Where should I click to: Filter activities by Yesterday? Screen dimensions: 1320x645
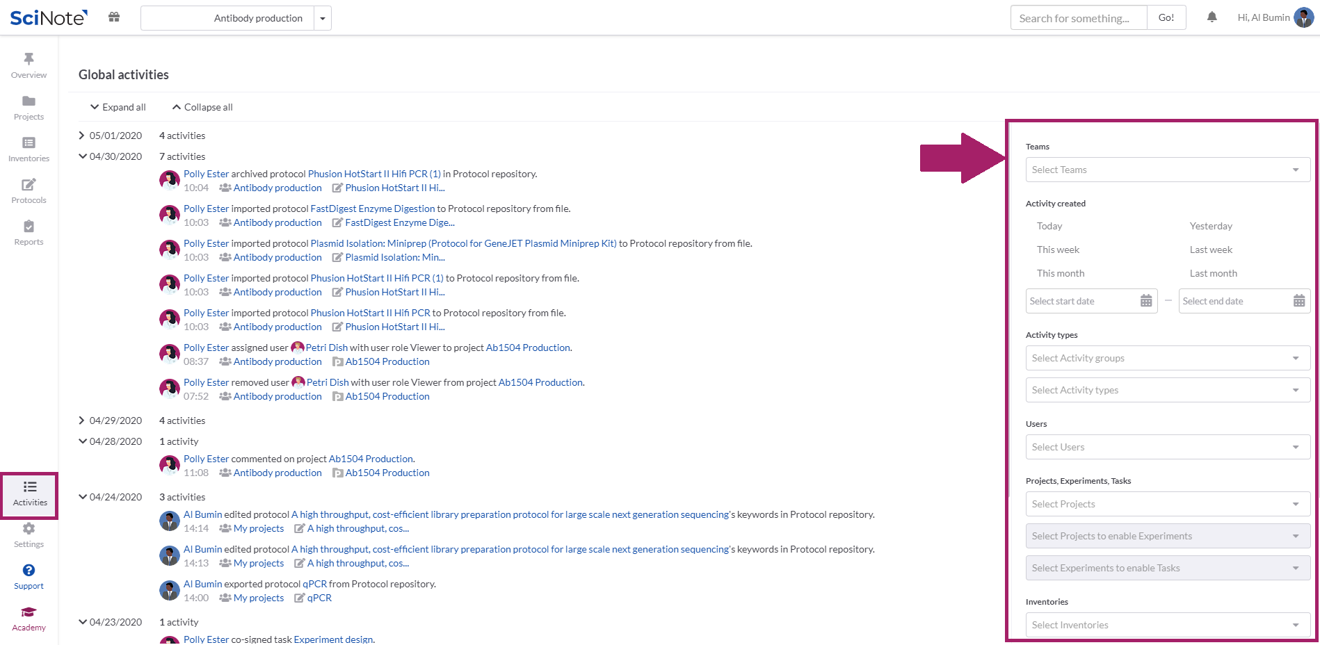pyautogui.click(x=1211, y=226)
